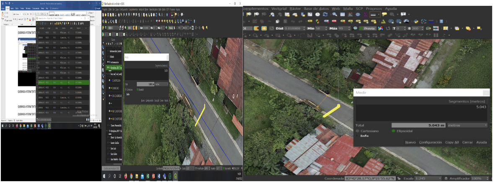Screen dimensions: 493x182
Task: Click the Previa preview icon in SCP toolbar
Action: click(x=367, y=28)
